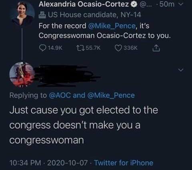This screenshot has height=170, width=192.
Task: Click the 50m timestamp
Action: pos(167,4)
